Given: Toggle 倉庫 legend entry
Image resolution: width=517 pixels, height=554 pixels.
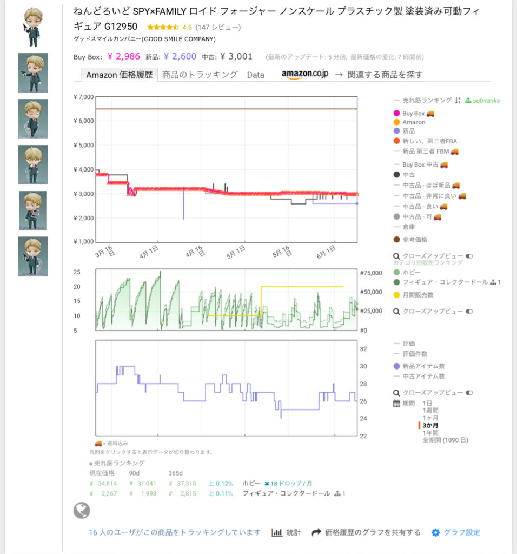Looking at the screenshot, I should (404, 227).
